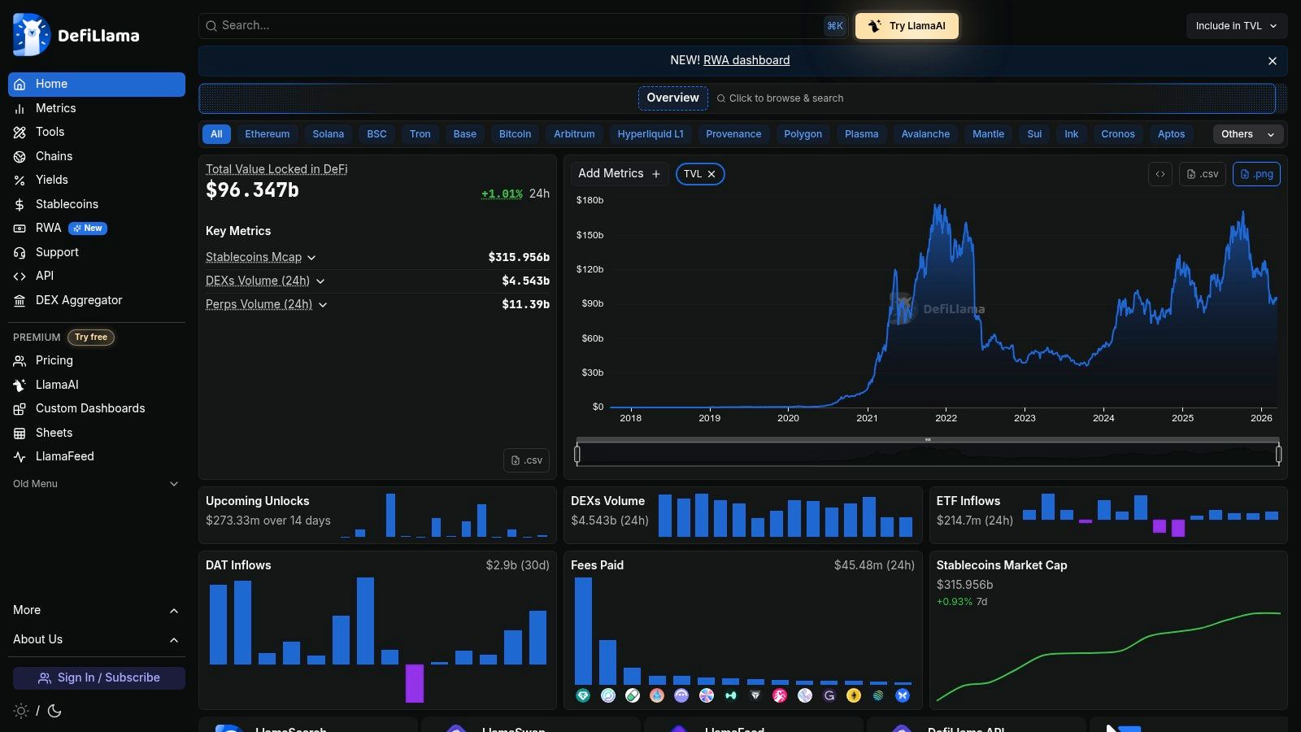This screenshot has height=732, width=1301.
Task: Open the ETF Inflows card
Action: click(x=1108, y=515)
